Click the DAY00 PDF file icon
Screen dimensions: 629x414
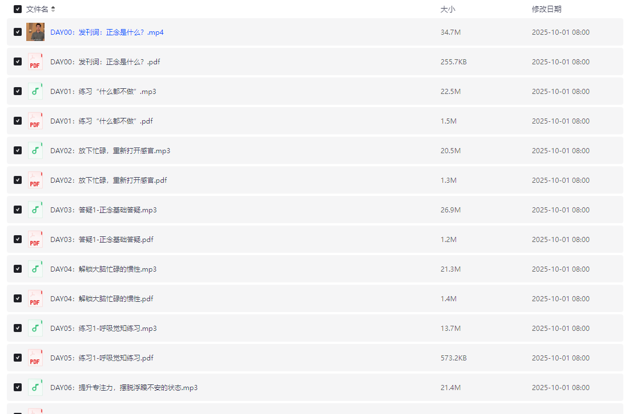(35, 62)
